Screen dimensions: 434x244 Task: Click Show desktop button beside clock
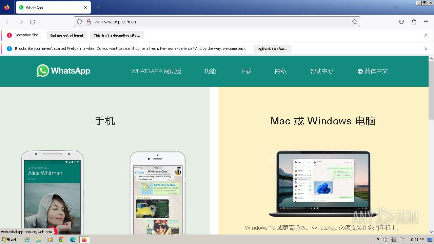point(430,240)
